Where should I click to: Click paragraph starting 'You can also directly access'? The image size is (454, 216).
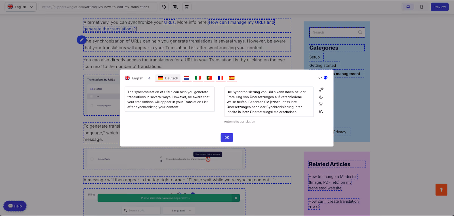(187, 63)
